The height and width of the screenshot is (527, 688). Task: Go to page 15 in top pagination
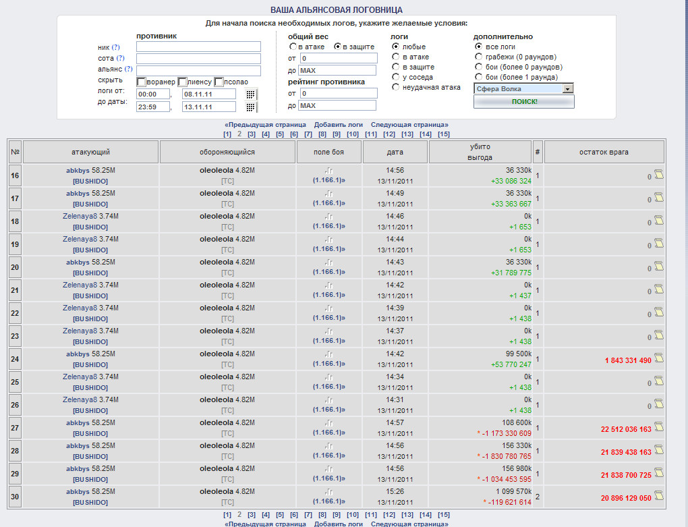443,134
